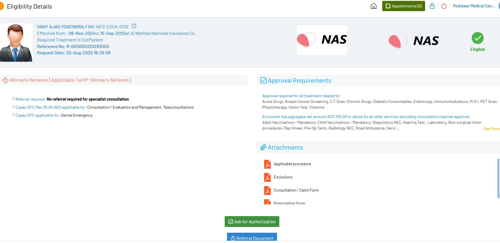
Task: Click See More in Approval Requirements
Action: point(491,129)
